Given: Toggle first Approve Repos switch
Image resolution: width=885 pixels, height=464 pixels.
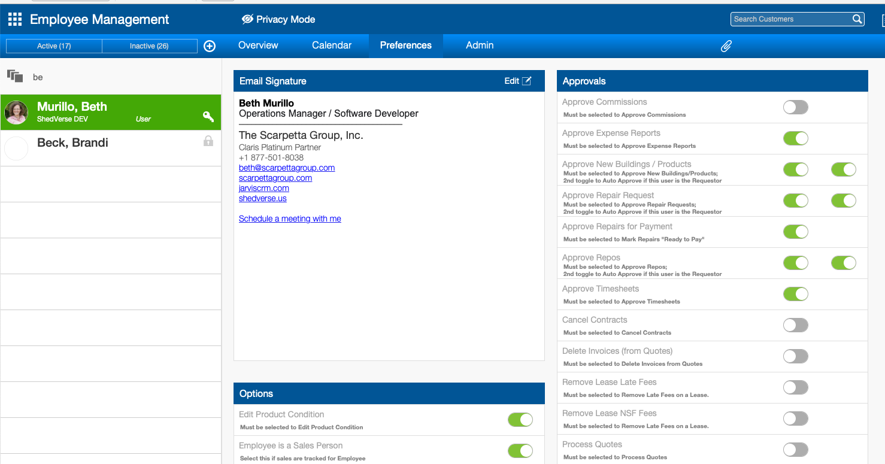Looking at the screenshot, I should [796, 263].
